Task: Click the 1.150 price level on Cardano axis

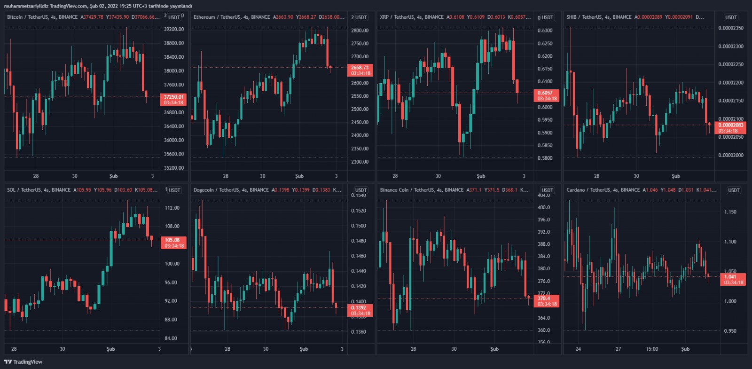Action: point(730,212)
